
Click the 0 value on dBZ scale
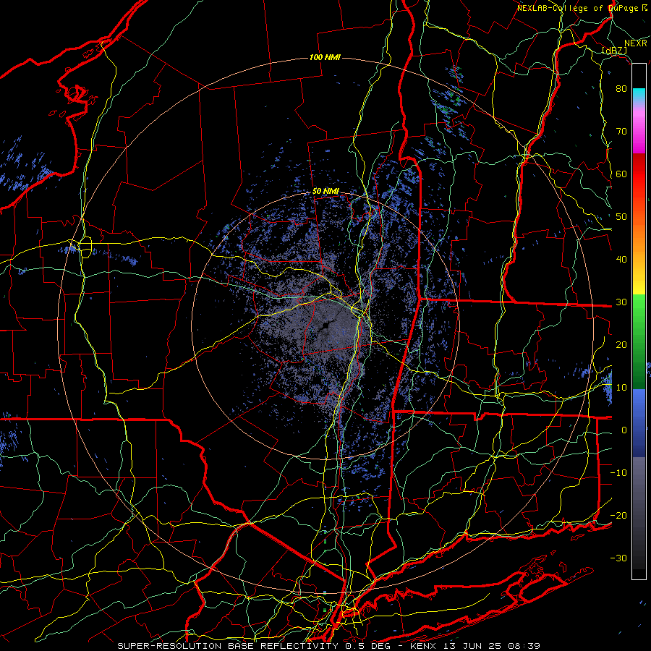click(x=624, y=430)
